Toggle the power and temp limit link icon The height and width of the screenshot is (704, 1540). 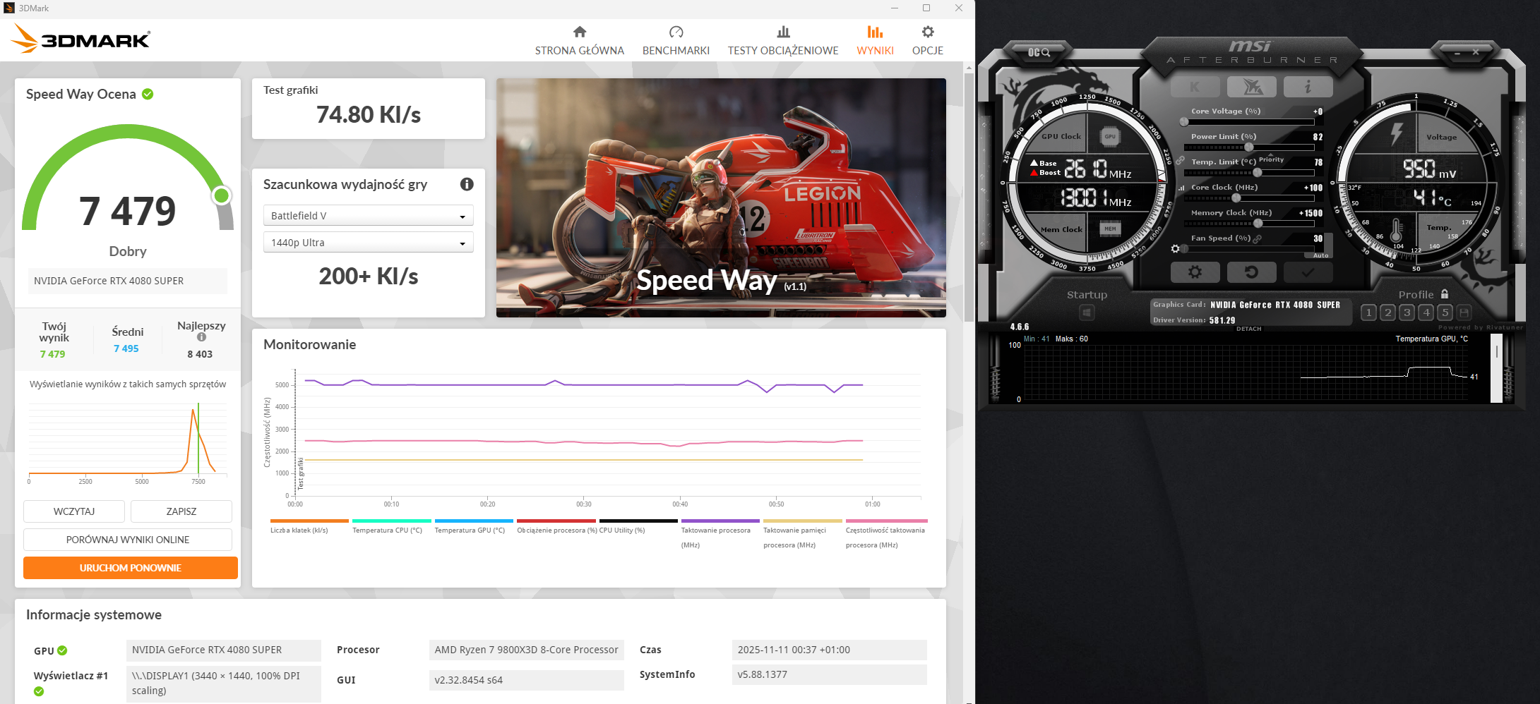[x=1180, y=161]
